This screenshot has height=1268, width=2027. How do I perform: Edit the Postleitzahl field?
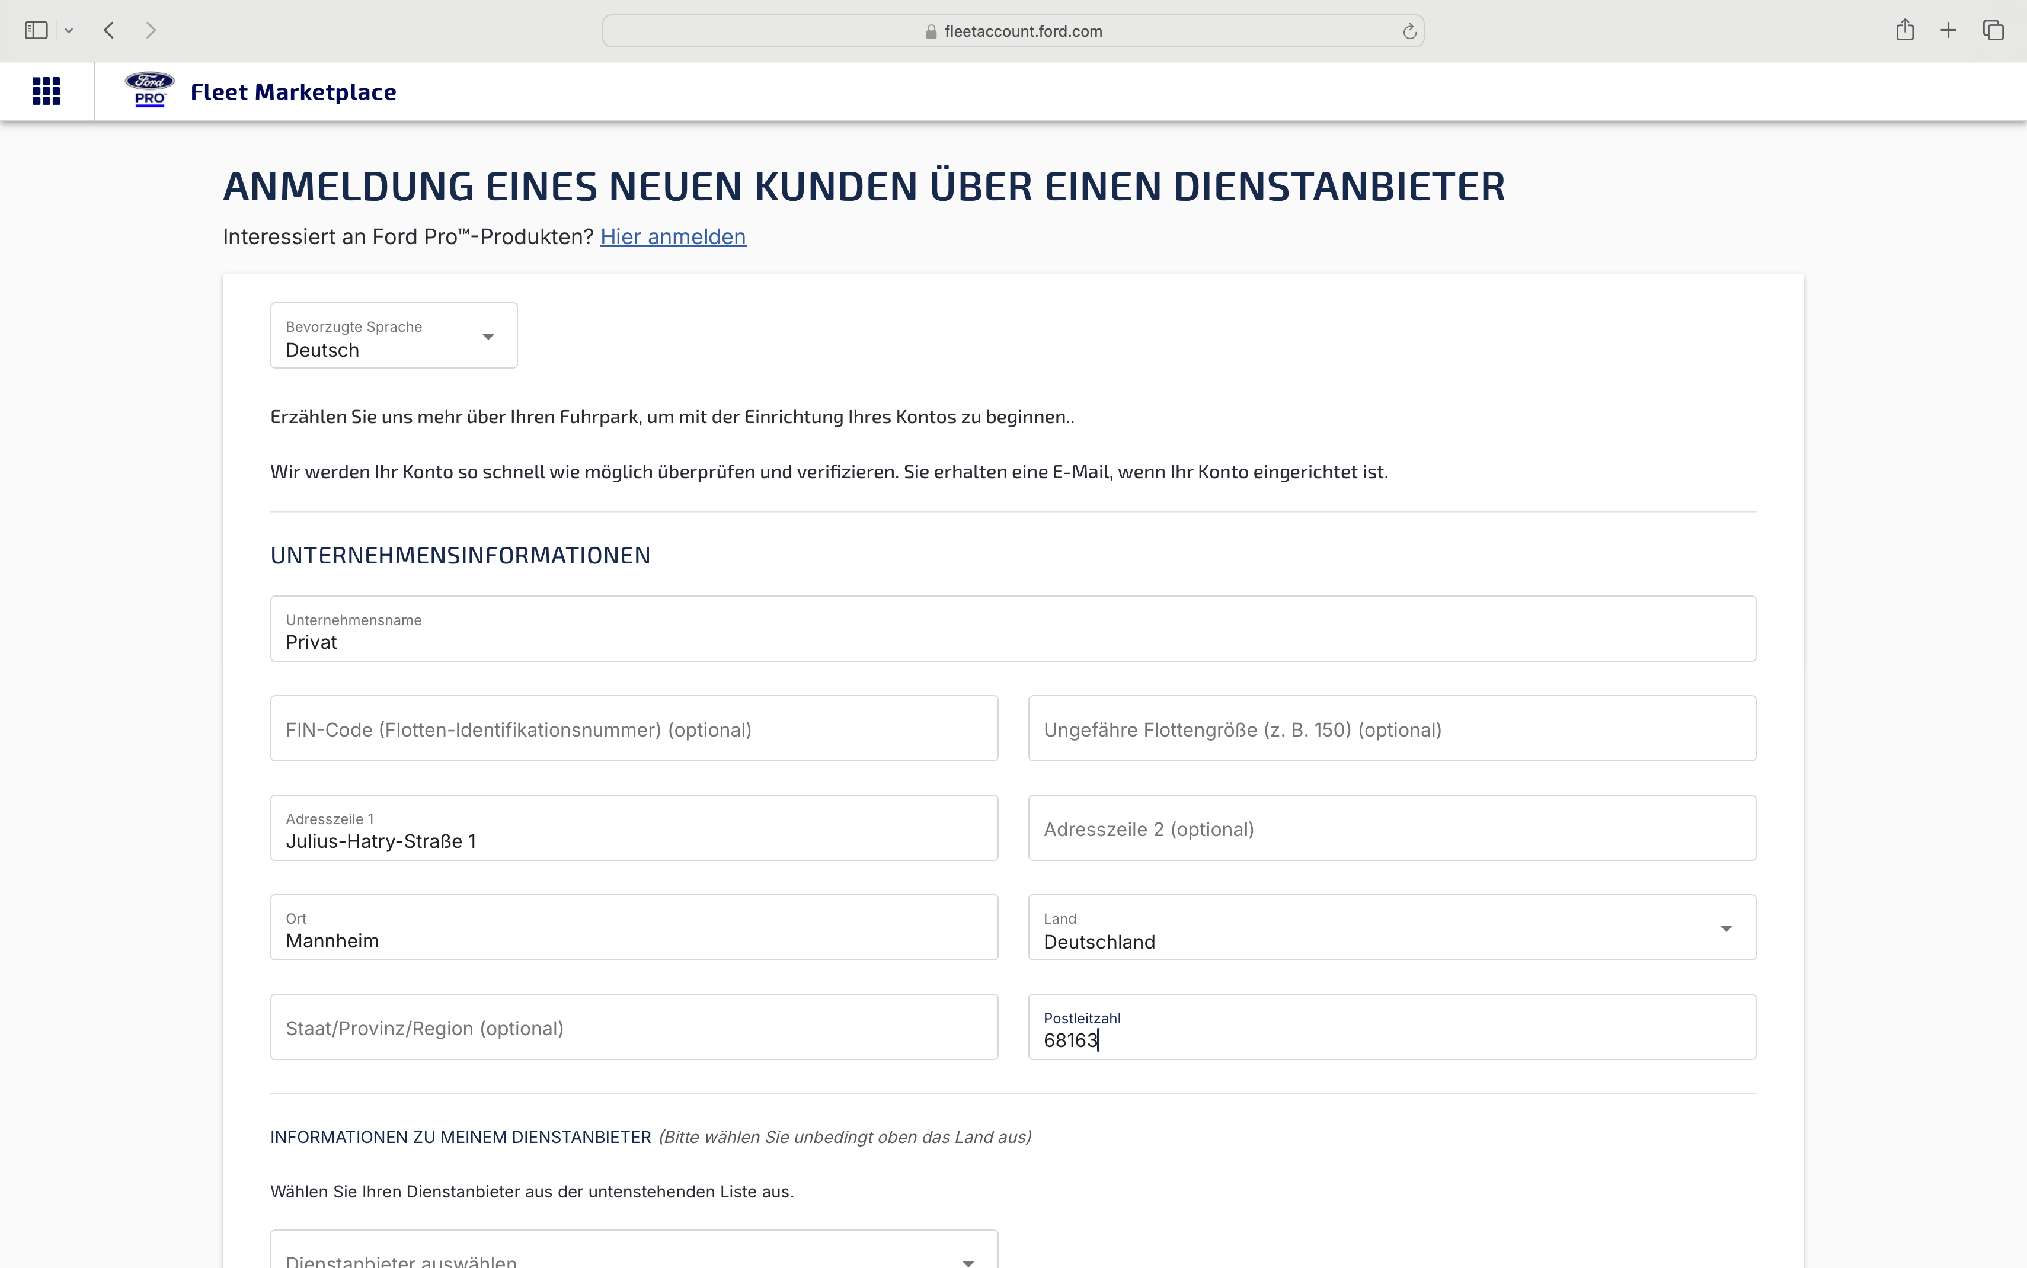pos(1392,1027)
